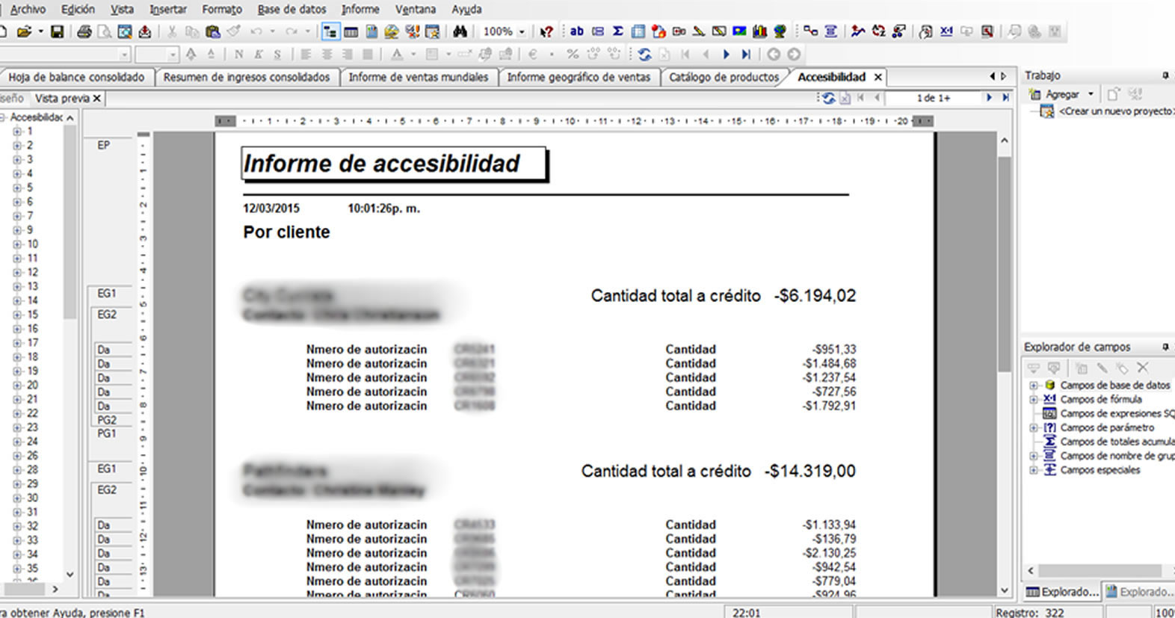Expand Campos de base de datos node

click(x=1034, y=386)
